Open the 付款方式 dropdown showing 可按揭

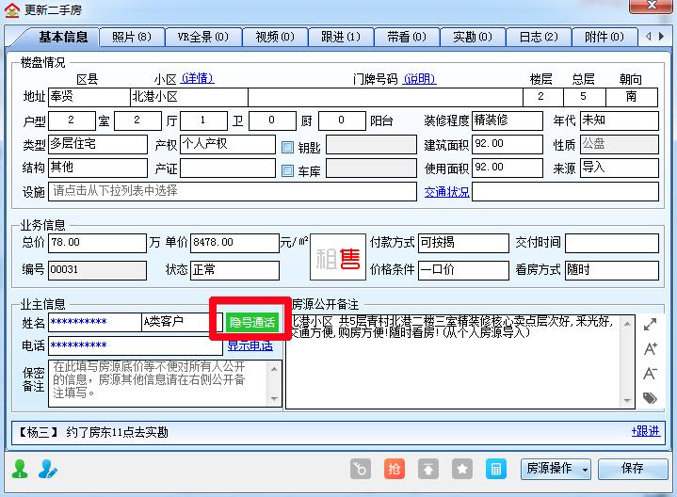coord(463,243)
